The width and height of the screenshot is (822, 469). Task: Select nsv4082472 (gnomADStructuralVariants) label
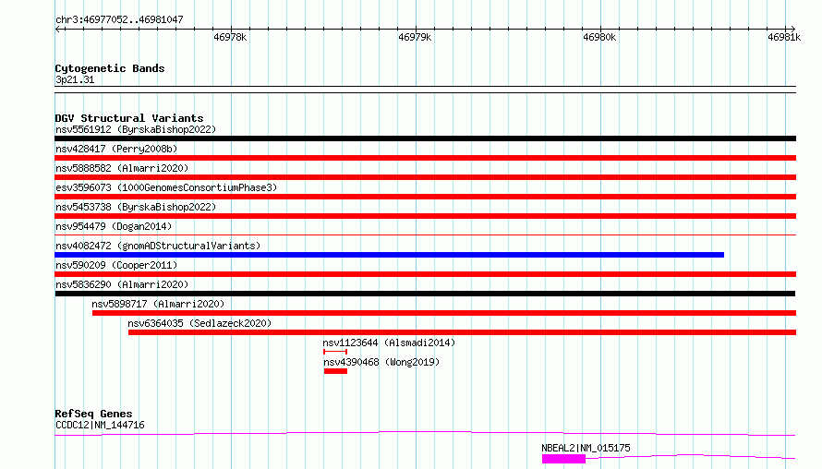tap(158, 246)
